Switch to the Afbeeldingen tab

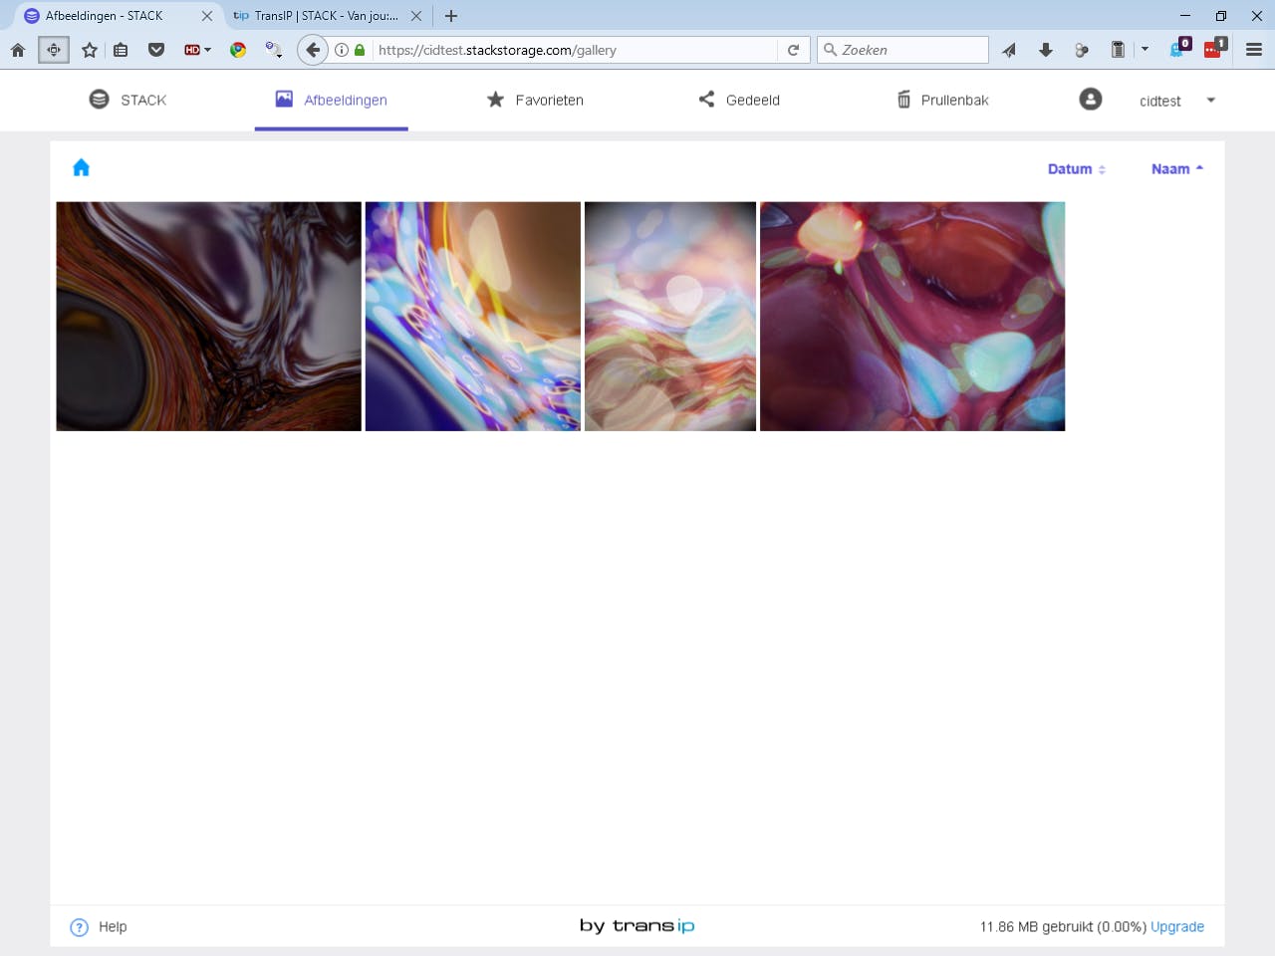pos(331,100)
